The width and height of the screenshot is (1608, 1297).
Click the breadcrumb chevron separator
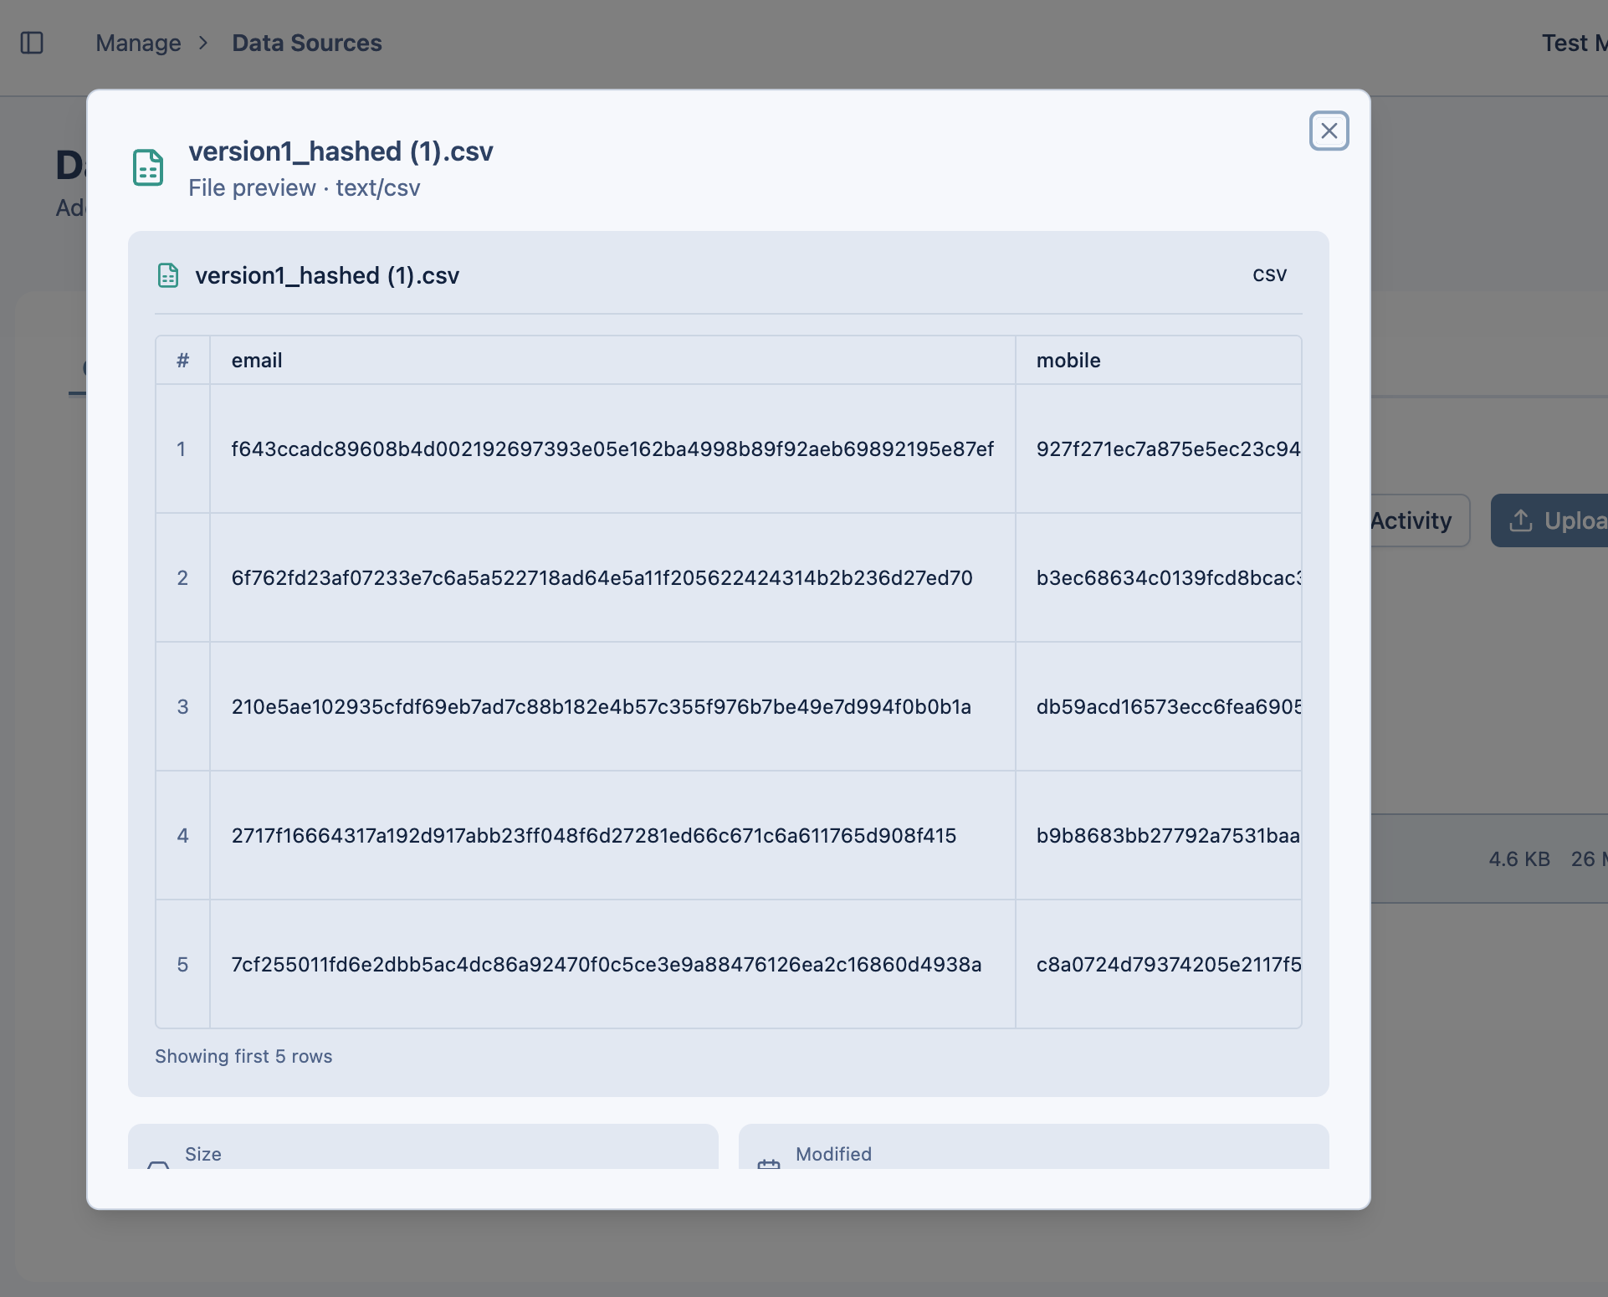pos(203,43)
